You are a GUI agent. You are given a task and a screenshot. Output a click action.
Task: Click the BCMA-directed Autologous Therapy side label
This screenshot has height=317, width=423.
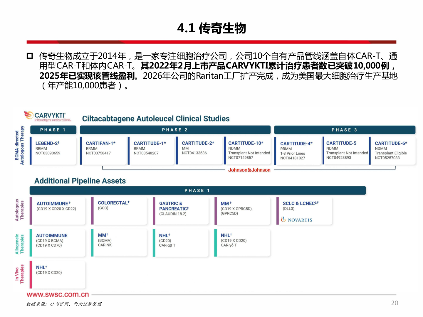pyautogui.click(x=19, y=145)
